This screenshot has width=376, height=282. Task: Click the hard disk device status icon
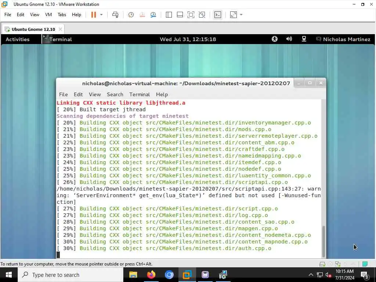tap(322, 264)
